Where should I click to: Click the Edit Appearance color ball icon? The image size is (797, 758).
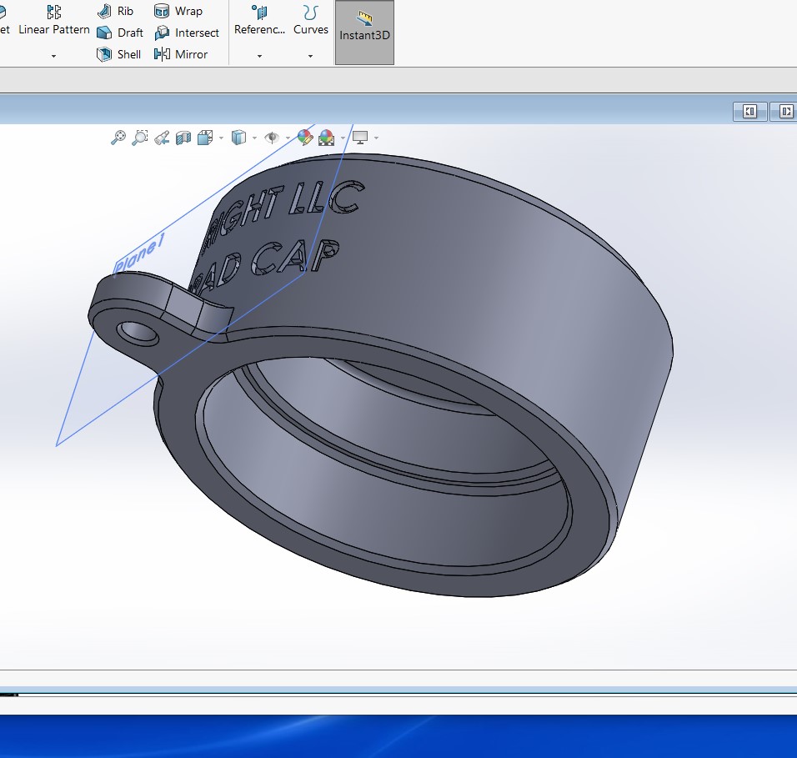[304, 138]
